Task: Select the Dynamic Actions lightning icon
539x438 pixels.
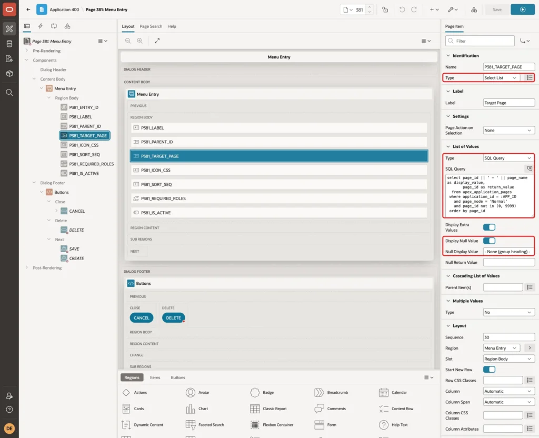Action: 40,26
